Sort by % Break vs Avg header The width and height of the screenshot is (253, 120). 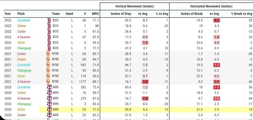click(x=241, y=14)
